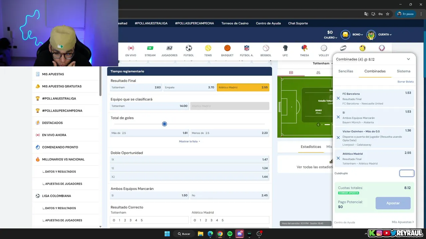
Task: Select the BEISBOL baseball icon
Action: 266,48
